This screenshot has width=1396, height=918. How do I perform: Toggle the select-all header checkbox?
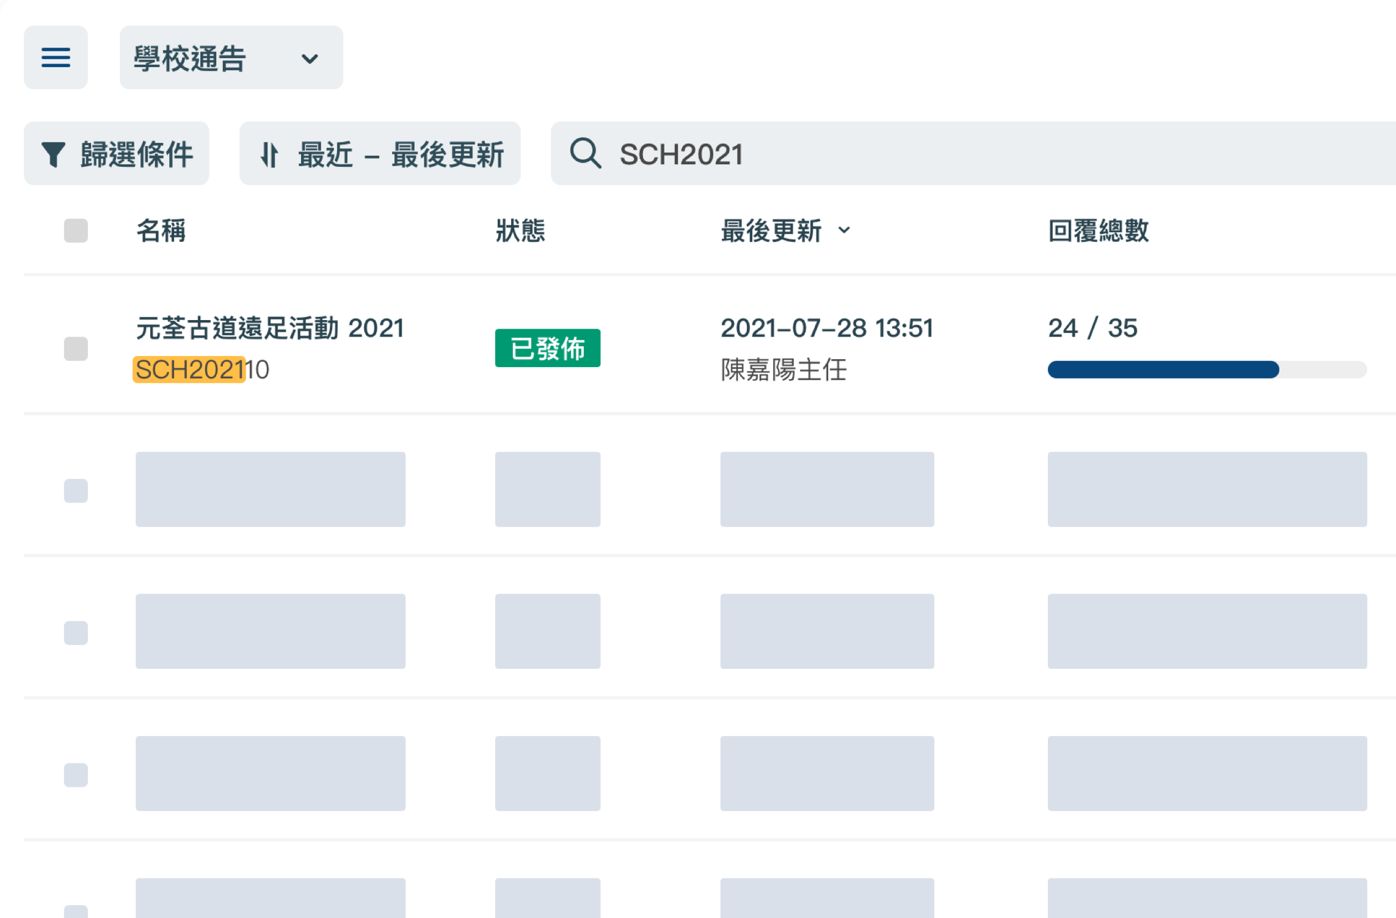click(x=76, y=231)
